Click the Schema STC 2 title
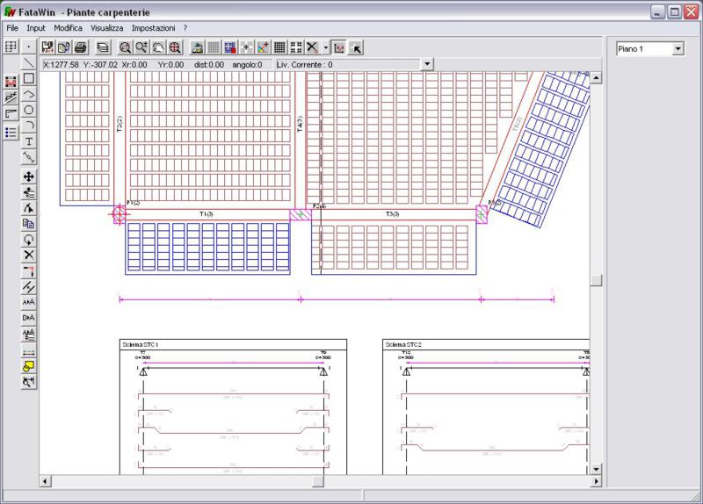The height and width of the screenshot is (504, 703). tap(403, 344)
